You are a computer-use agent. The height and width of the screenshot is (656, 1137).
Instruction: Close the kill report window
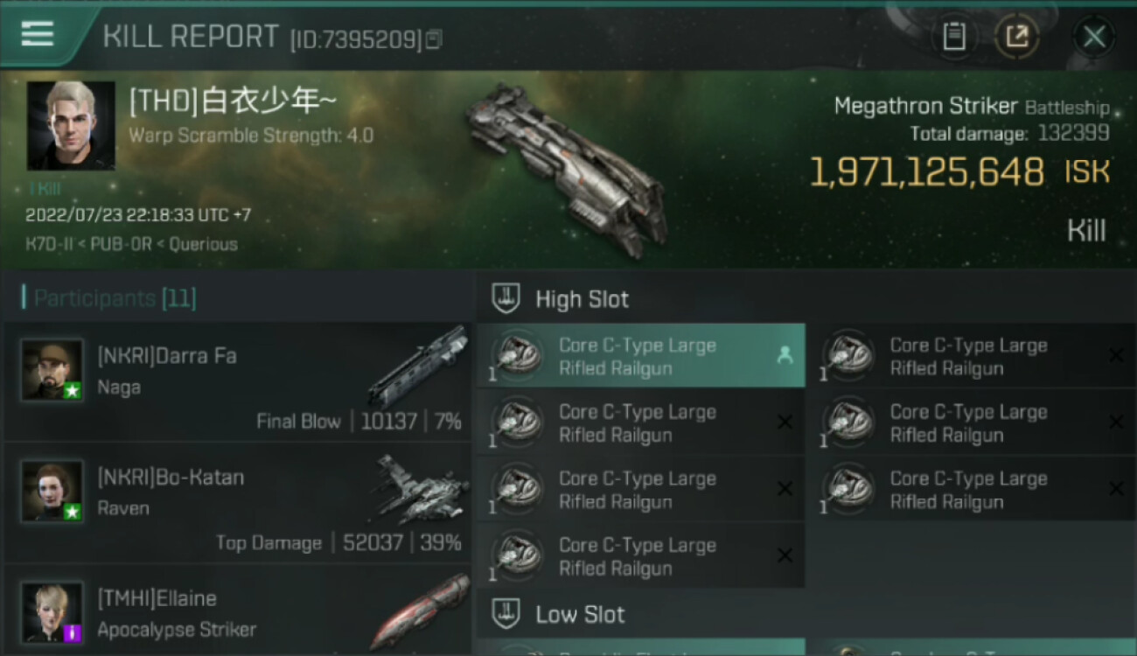click(x=1094, y=37)
